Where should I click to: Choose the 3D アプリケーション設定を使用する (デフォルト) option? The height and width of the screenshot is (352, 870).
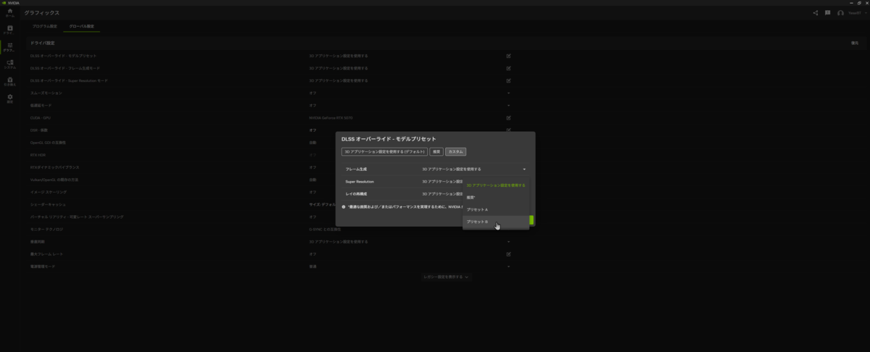384,152
